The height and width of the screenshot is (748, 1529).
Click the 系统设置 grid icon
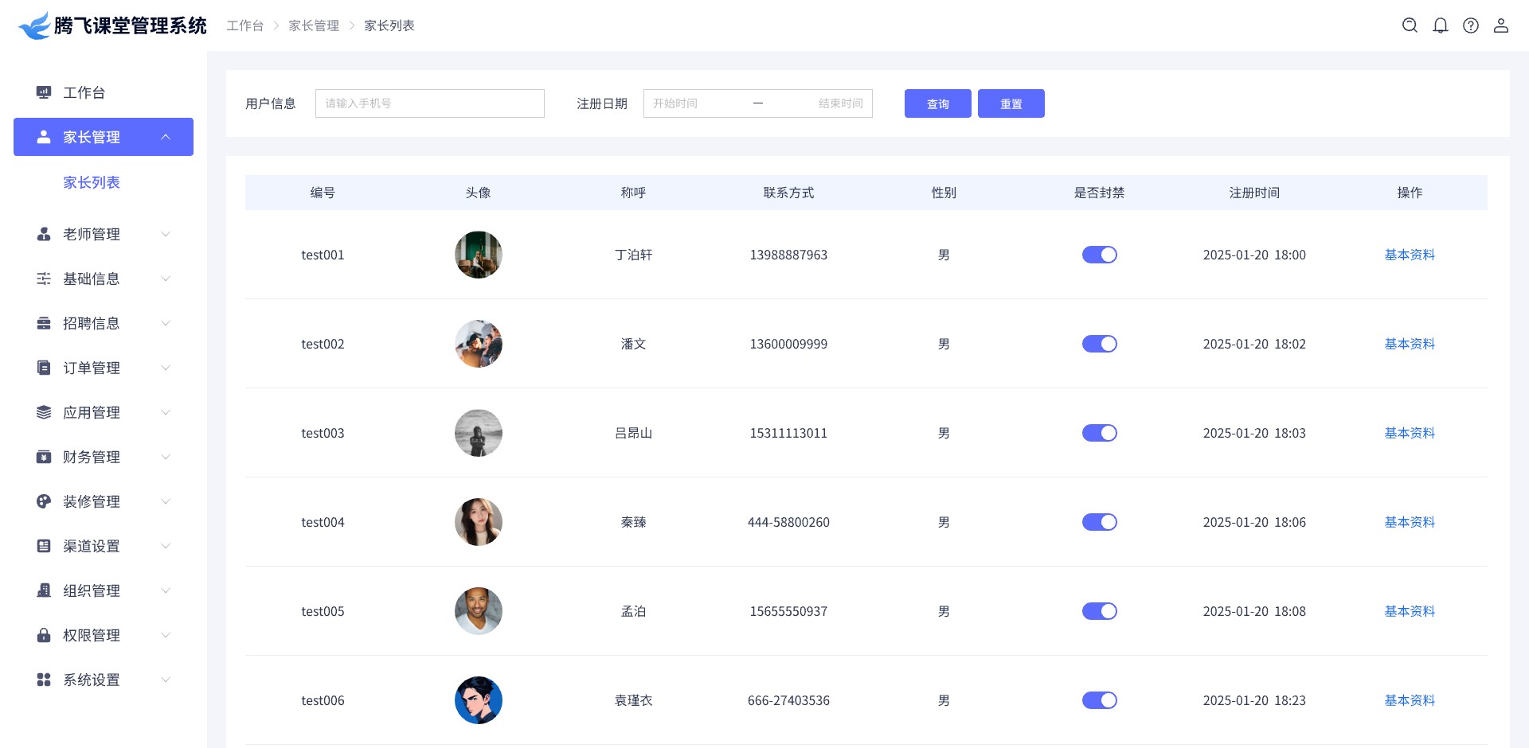coord(44,680)
